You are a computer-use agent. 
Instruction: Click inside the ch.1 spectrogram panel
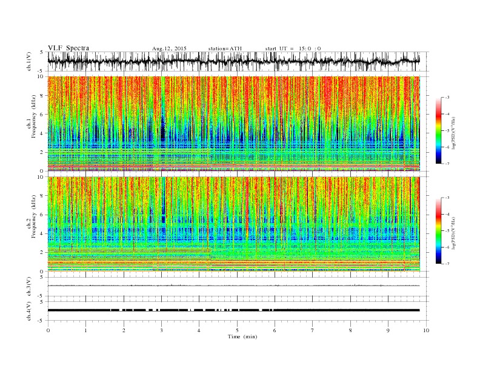(234, 124)
